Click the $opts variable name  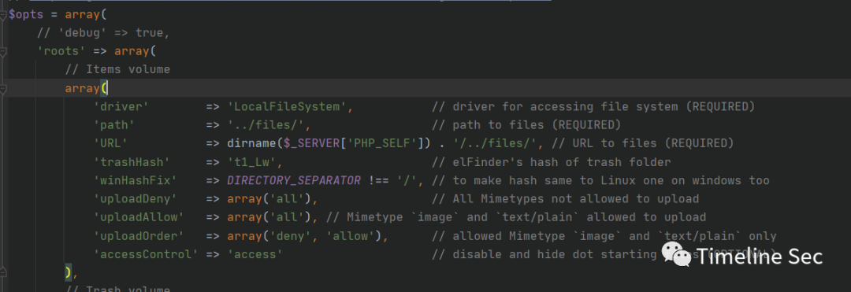click(26, 15)
